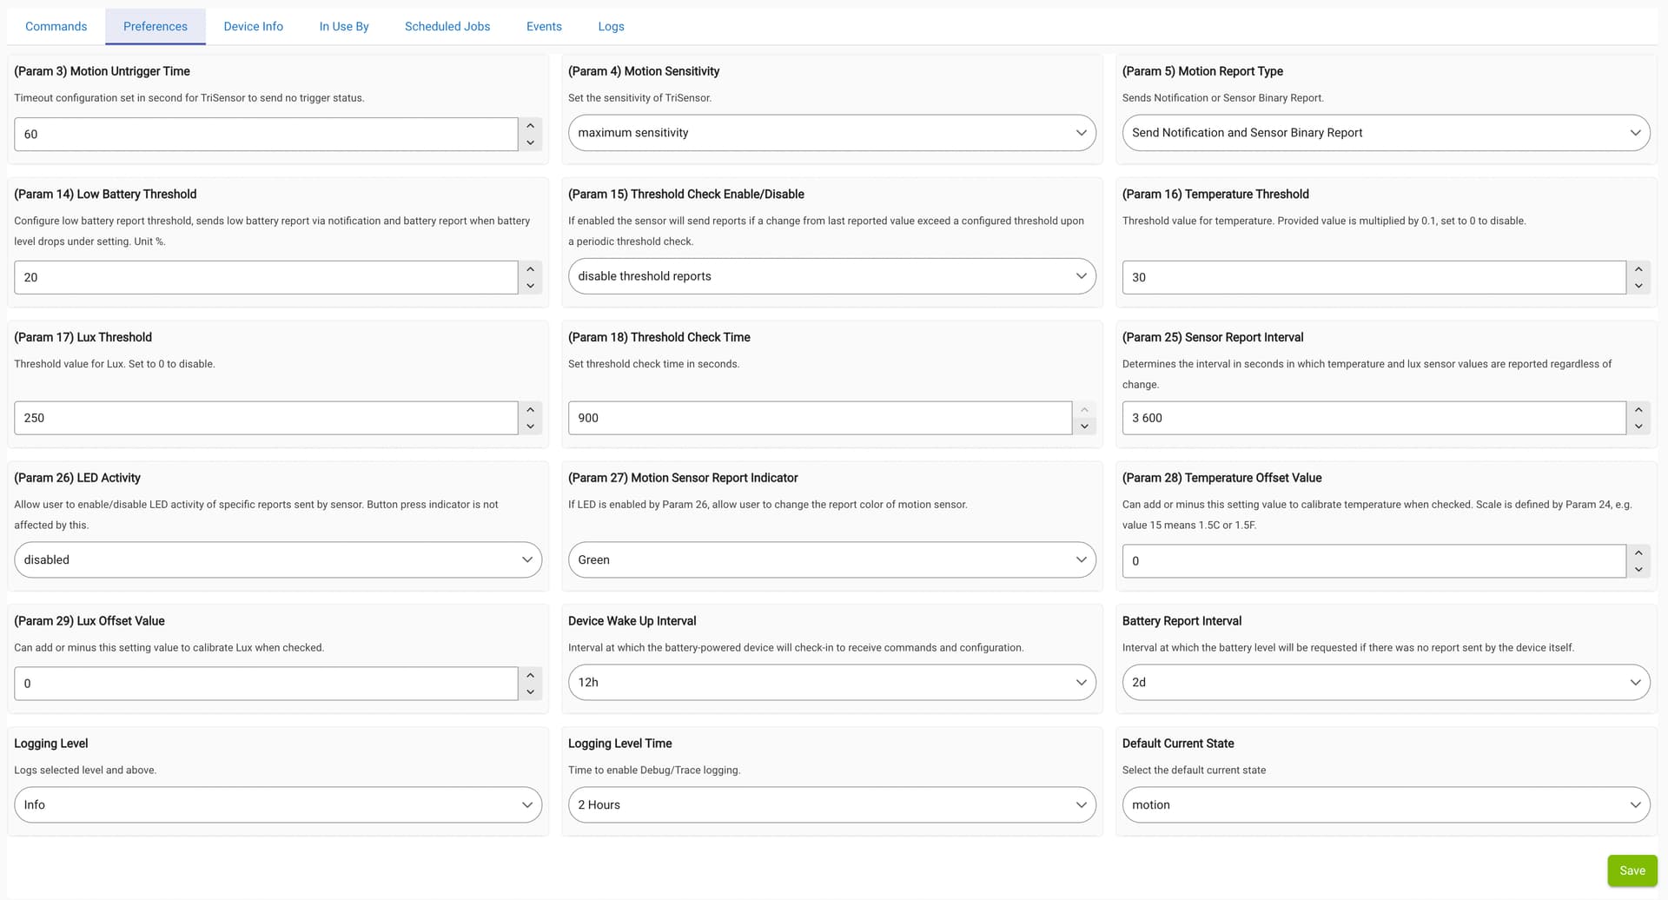Screen dimensions: 1668x900
Task: Increase Lux Offset Value
Action: (530, 675)
